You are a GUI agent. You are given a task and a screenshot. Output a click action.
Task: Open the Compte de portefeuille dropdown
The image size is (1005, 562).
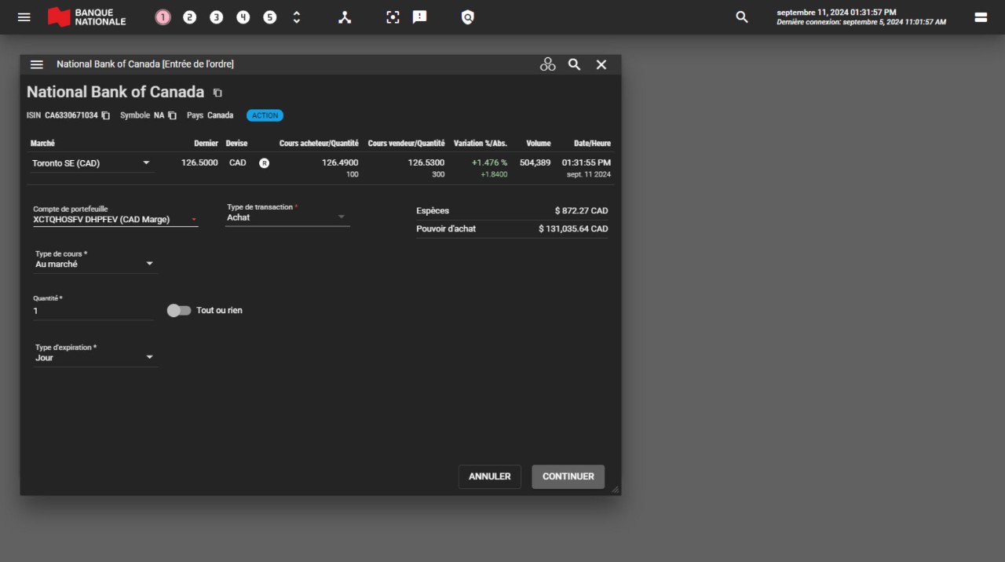pyautogui.click(x=115, y=215)
